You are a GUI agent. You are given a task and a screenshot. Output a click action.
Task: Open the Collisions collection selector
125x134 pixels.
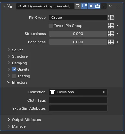78,92
